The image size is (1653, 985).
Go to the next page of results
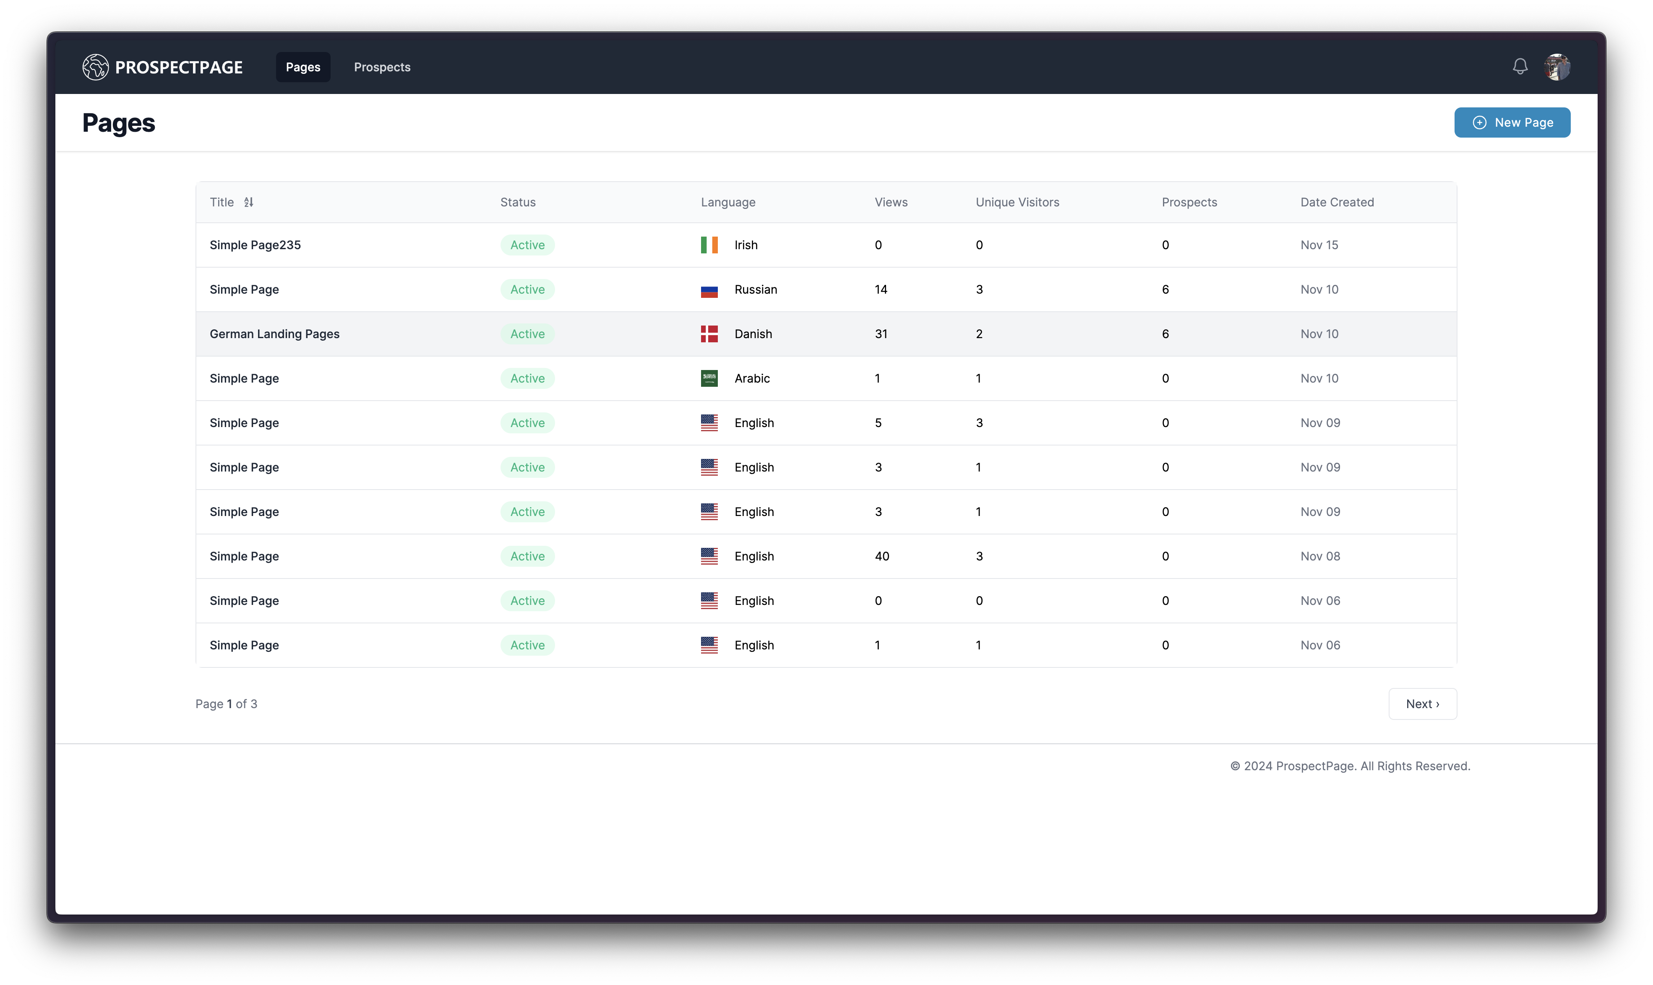[1422, 704]
